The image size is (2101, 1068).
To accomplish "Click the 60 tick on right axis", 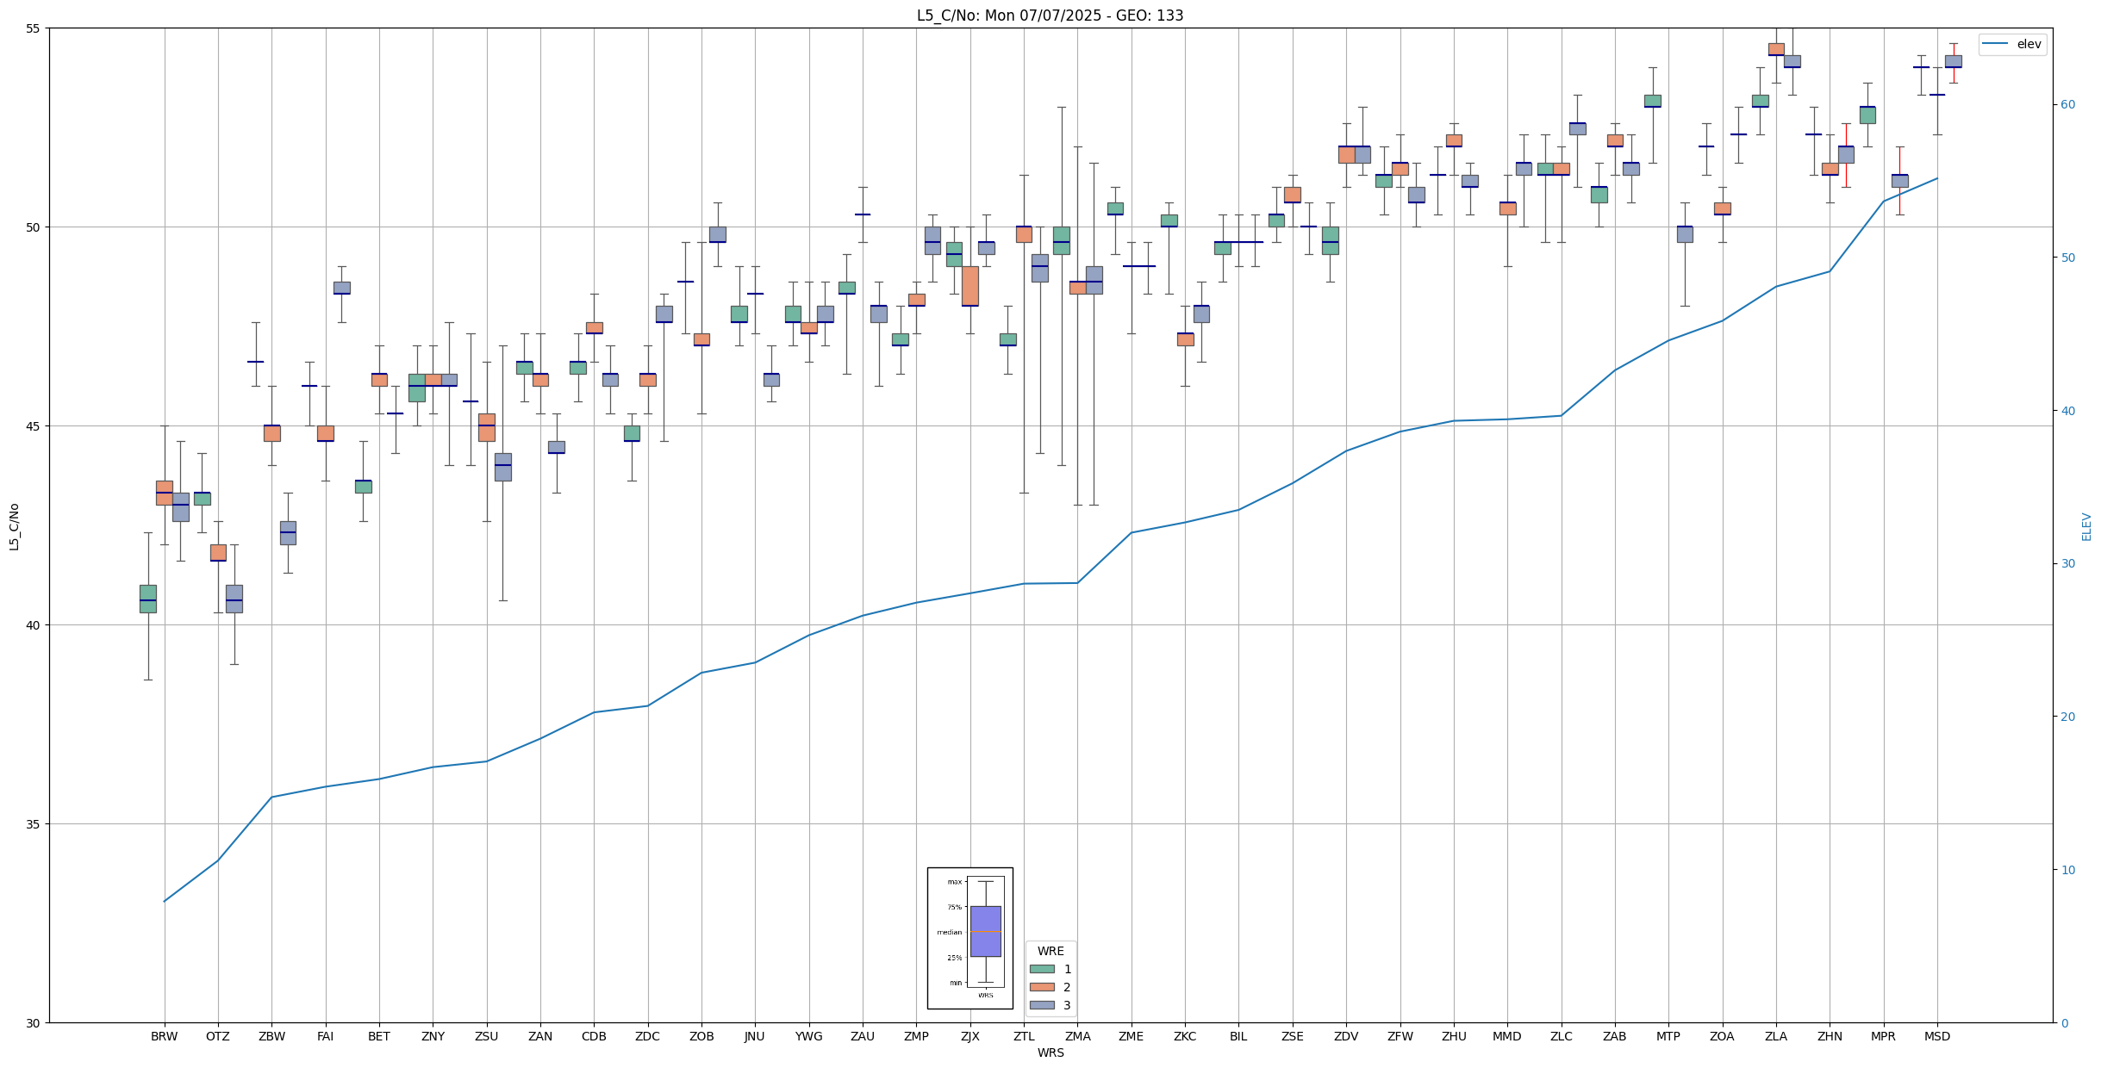I will [2067, 105].
